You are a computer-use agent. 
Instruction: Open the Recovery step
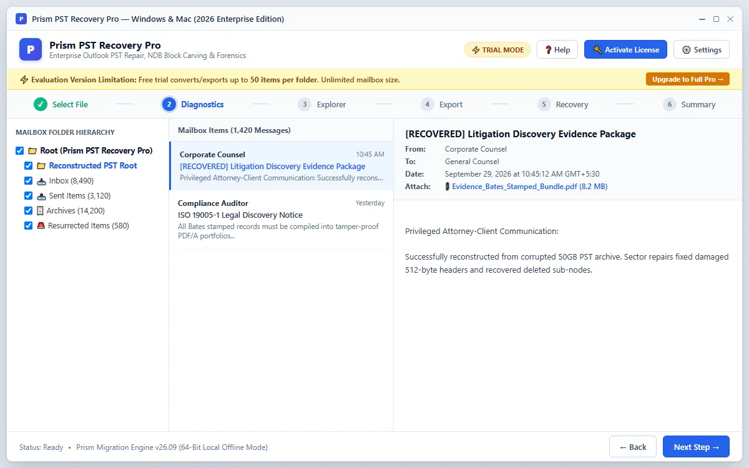(x=563, y=104)
